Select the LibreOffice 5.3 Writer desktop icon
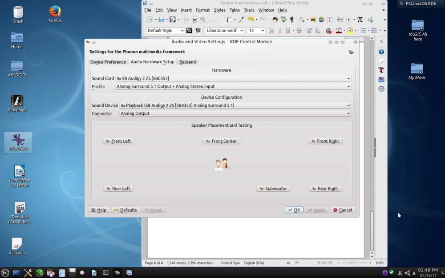445x278 pixels. 19,176
